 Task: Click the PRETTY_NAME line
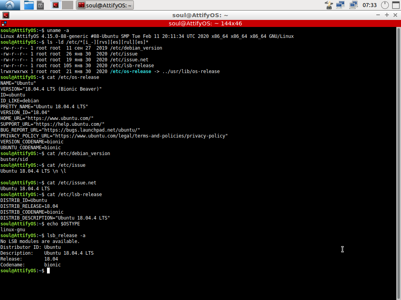[44, 107]
